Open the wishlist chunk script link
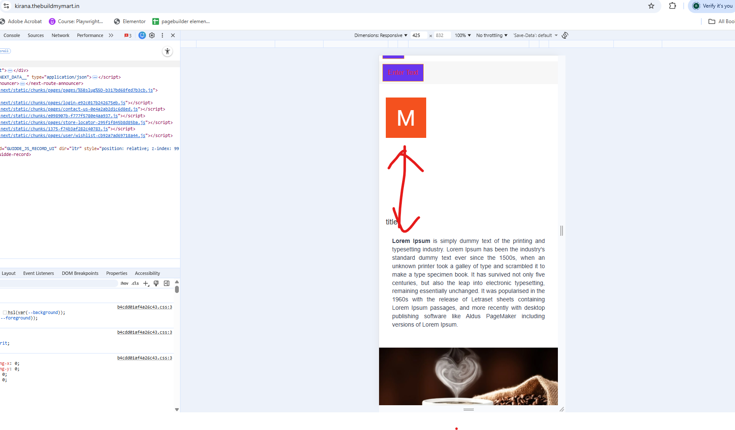Screen dimensions: 735x430 [x=73, y=136]
